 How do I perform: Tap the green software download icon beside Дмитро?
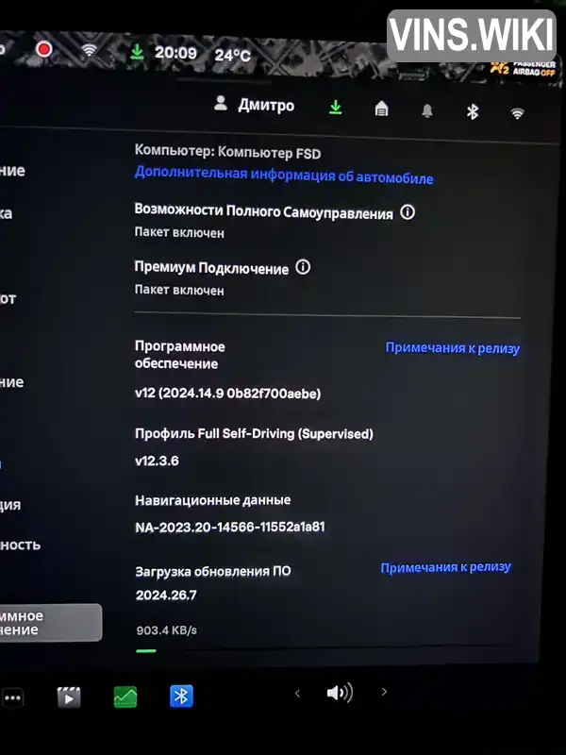tap(336, 108)
